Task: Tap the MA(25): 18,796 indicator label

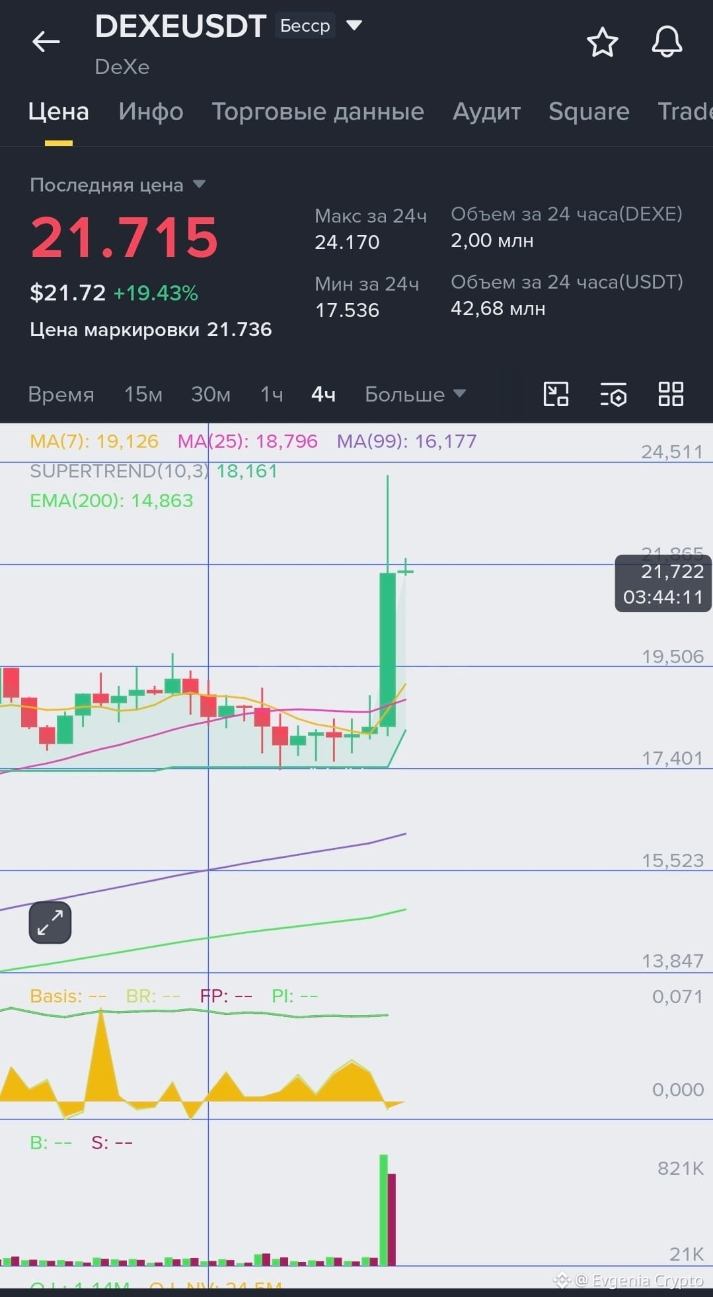Action: click(x=247, y=441)
